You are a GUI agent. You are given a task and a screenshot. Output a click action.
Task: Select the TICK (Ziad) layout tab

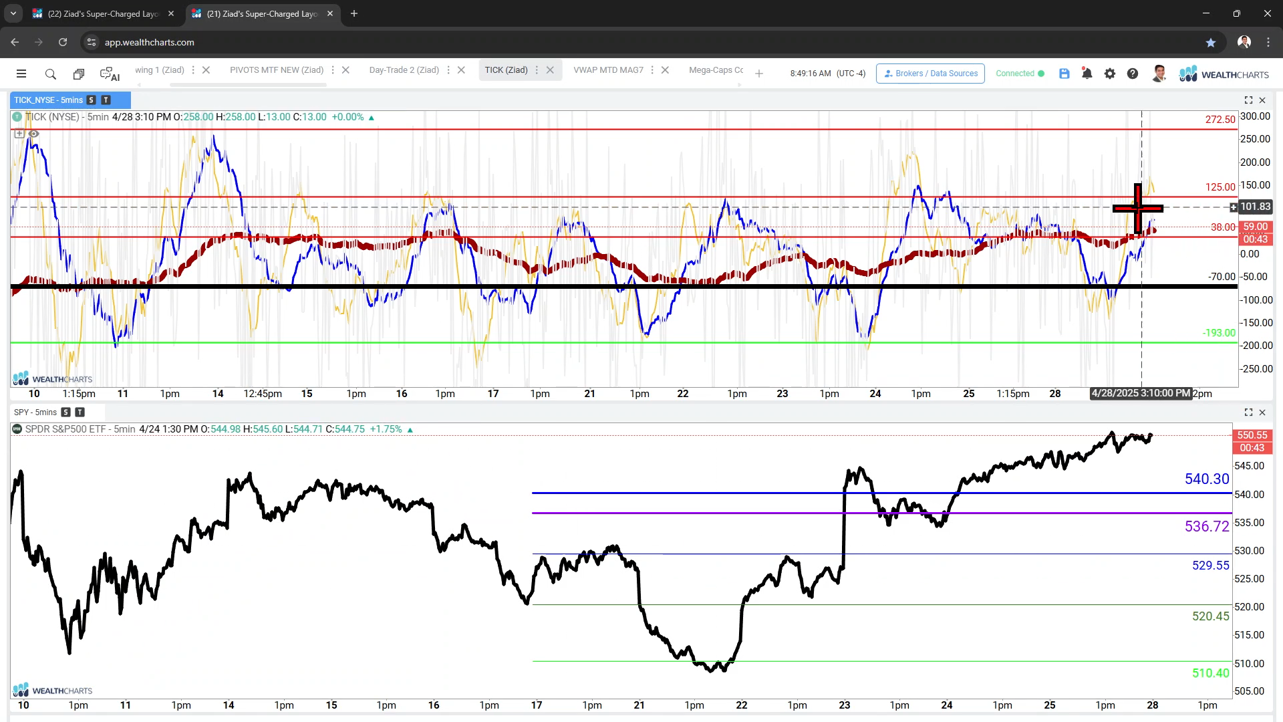506,70
